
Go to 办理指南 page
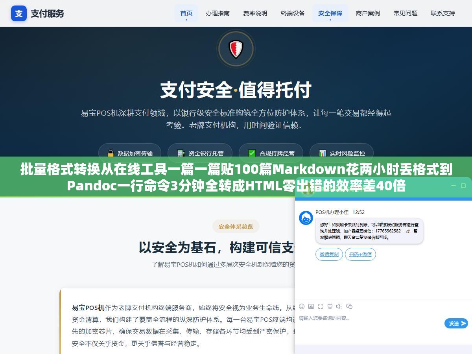218,13
